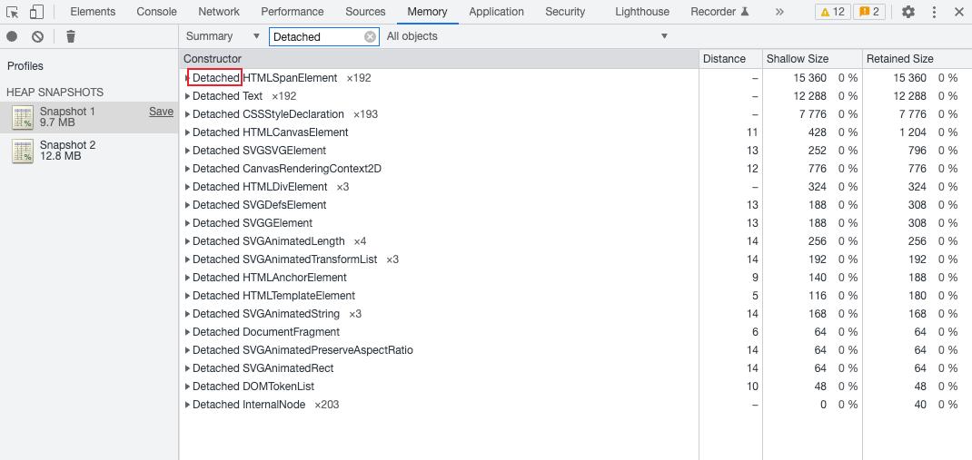
Task: Open the warnings counter badge
Action: coord(832,12)
